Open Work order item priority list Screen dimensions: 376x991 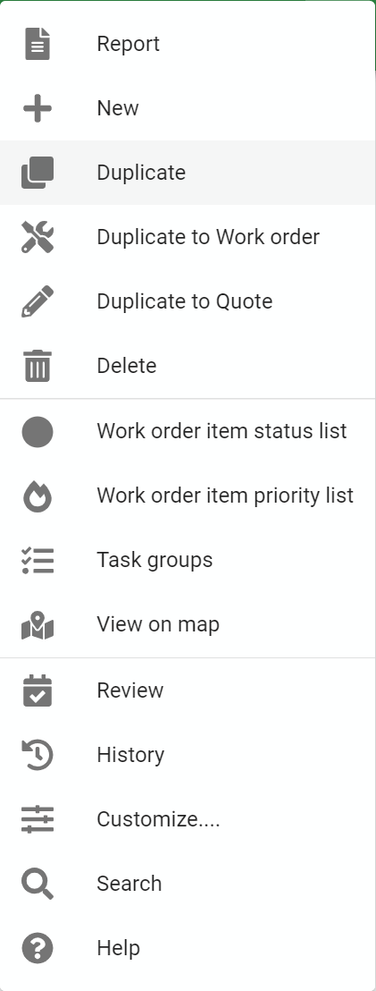(188, 496)
